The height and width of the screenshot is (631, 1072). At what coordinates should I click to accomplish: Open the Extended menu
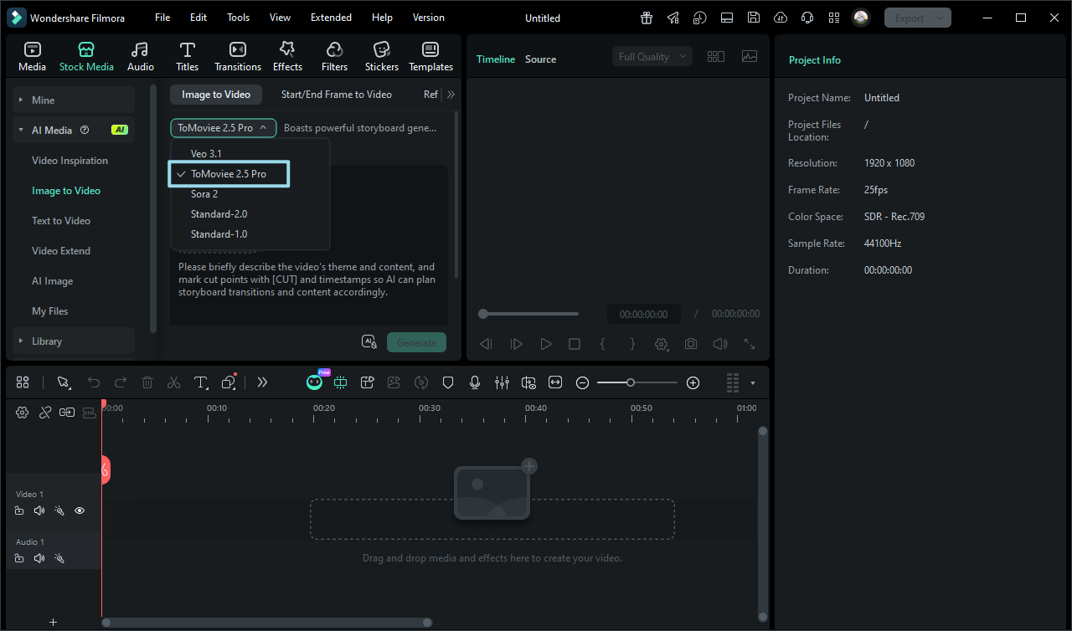pos(331,18)
